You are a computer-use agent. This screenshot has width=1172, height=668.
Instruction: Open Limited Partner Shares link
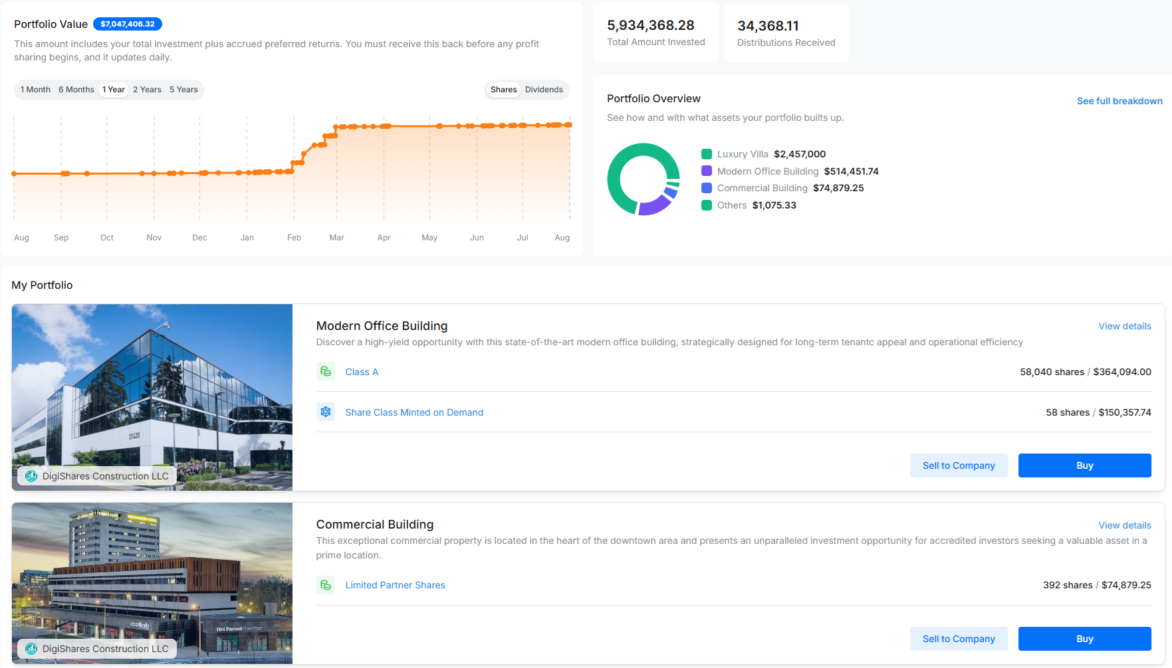pos(395,585)
